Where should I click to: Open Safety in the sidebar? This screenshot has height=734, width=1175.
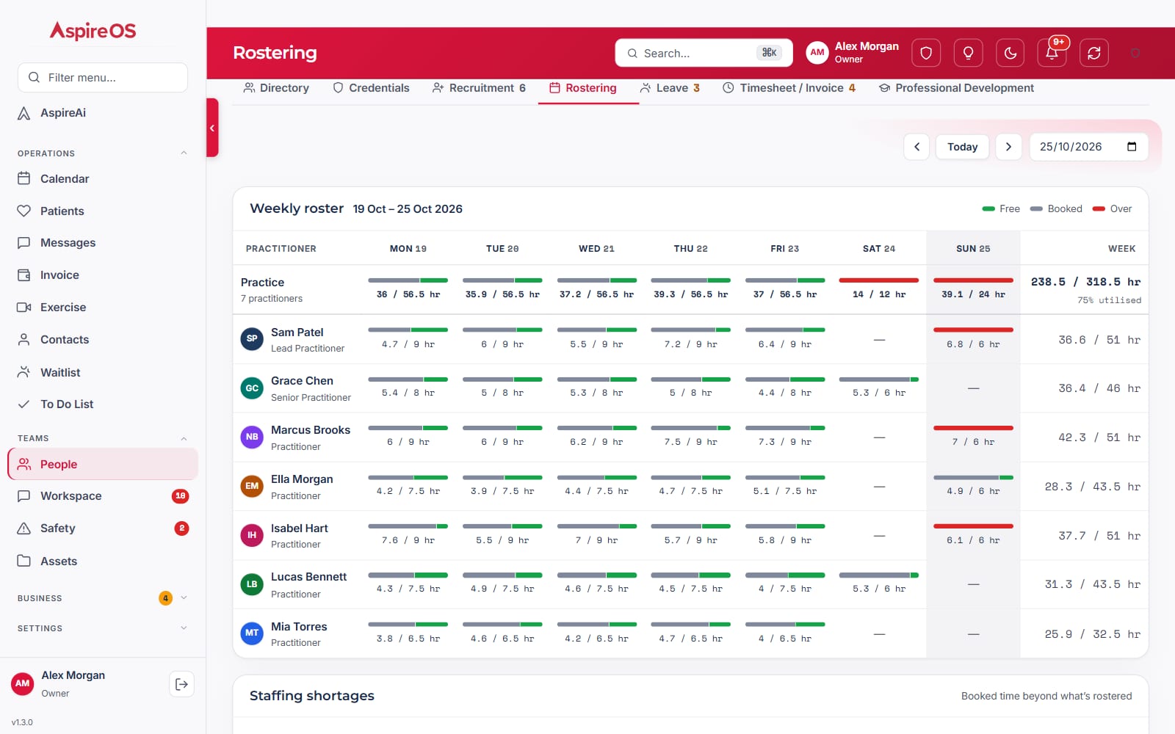[103, 528]
